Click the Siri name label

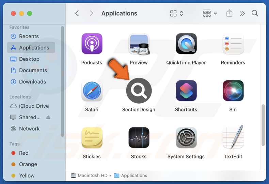pyautogui.click(x=233, y=109)
